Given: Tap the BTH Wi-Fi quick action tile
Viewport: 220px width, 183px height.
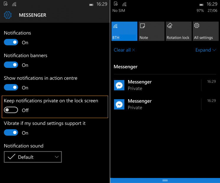Looking at the screenshot, I should click(124, 31).
